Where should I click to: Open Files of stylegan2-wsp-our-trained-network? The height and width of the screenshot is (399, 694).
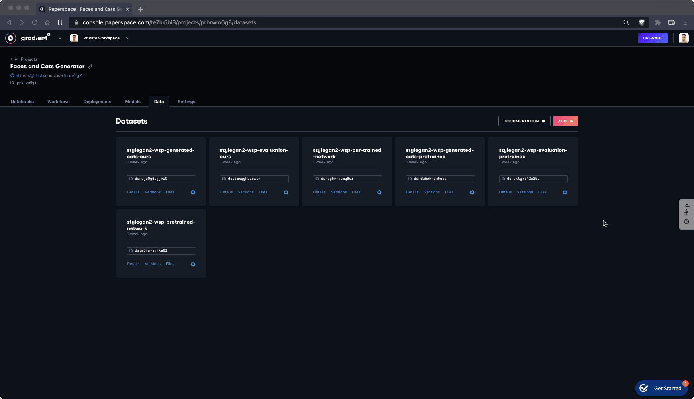pos(356,192)
